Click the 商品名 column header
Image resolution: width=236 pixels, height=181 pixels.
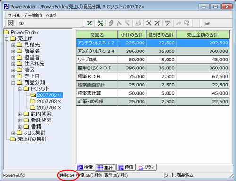pyautogui.click(x=97, y=34)
